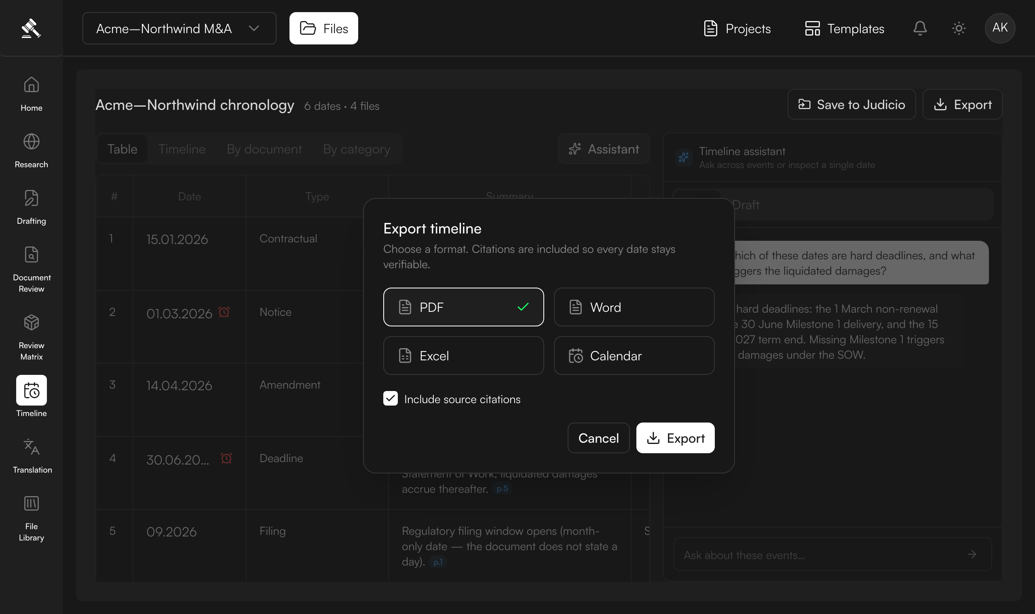This screenshot has height=614, width=1035.
Task: Click the alarm icon next to 30.06.20...
Action: pos(226,458)
